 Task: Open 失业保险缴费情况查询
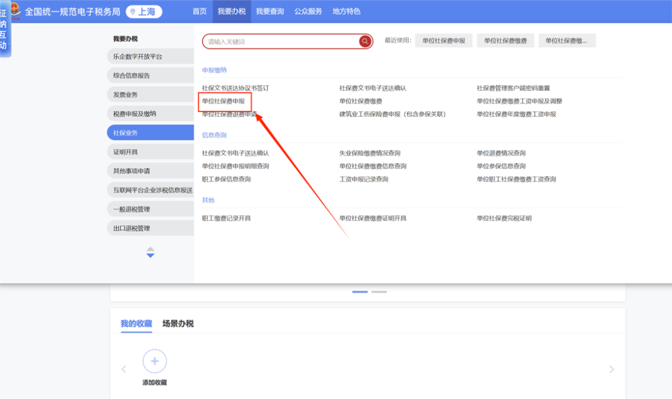(369, 154)
